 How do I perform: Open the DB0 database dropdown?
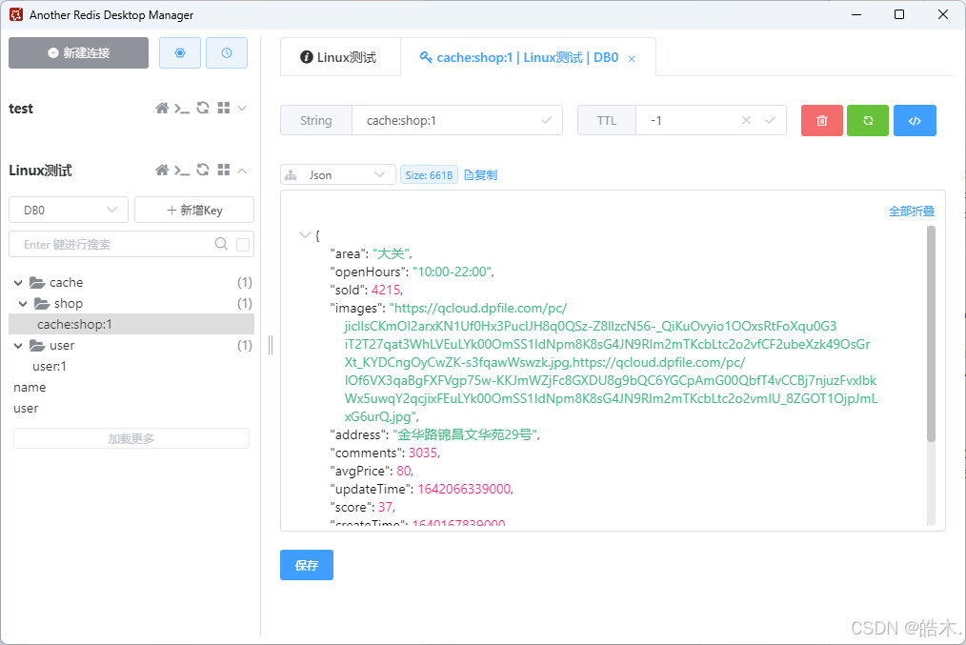[x=69, y=210]
